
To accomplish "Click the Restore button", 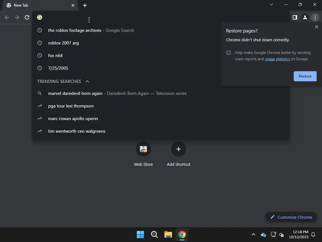I will click(x=305, y=76).
